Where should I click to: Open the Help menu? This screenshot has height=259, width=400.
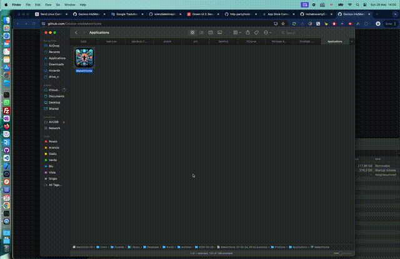[x=83, y=4]
